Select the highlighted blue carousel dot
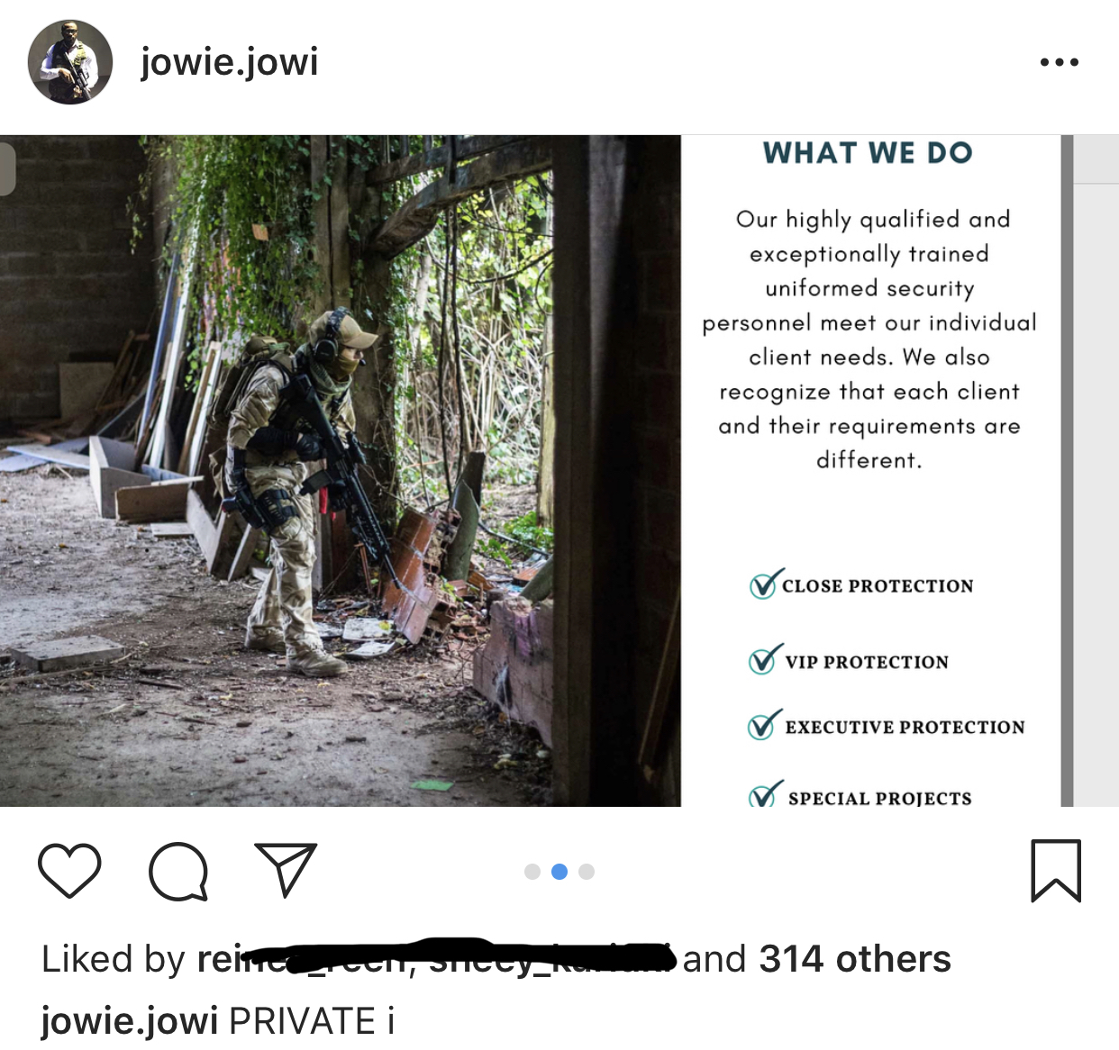This screenshot has width=1119, height=1050. pos(559,872)
